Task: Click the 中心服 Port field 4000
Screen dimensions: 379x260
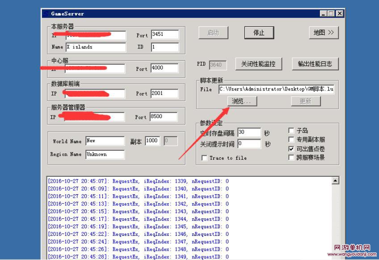Action: click(164, 68)
